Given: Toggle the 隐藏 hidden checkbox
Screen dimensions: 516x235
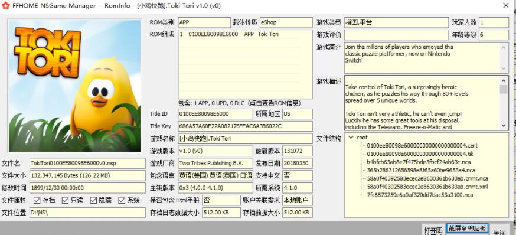Looking at the screenshot, I should tap(93, 200).
